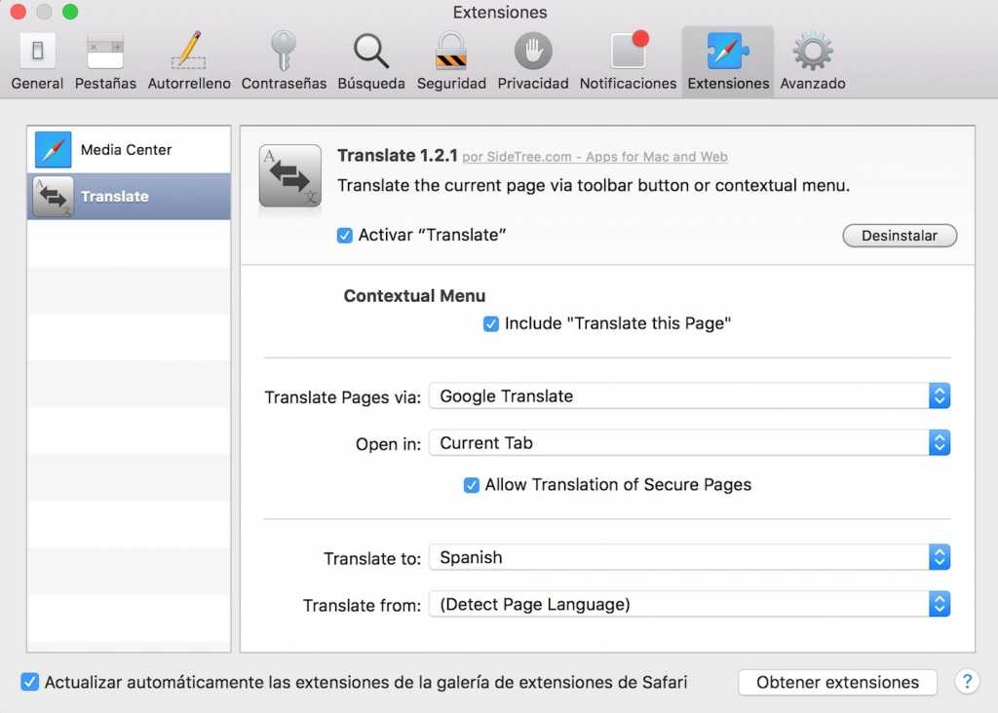Click the extension description text
The image size is (998, 713).
pyautogui.click(x=594, y=185)
